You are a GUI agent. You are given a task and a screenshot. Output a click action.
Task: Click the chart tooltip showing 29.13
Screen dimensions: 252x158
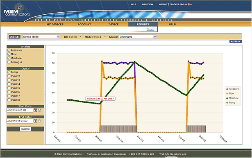(100, 99)
